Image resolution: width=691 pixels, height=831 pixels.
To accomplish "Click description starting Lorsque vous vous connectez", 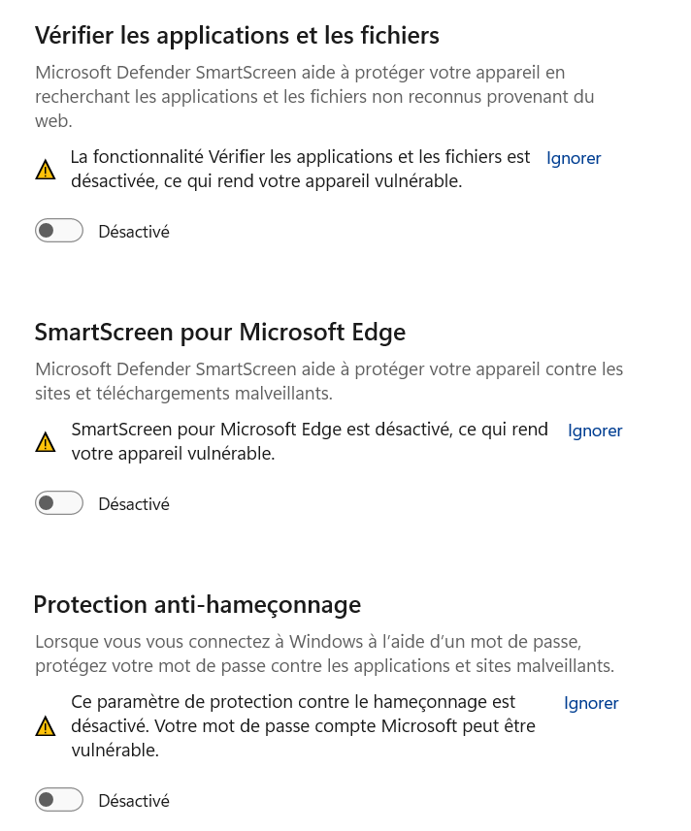I will tap(324, 654).
